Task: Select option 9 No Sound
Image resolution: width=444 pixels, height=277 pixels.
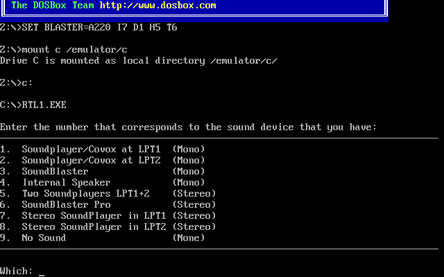Action: click(x=102, y=238)
